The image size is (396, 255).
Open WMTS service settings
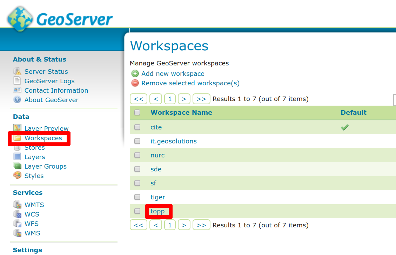click(34, 205)
